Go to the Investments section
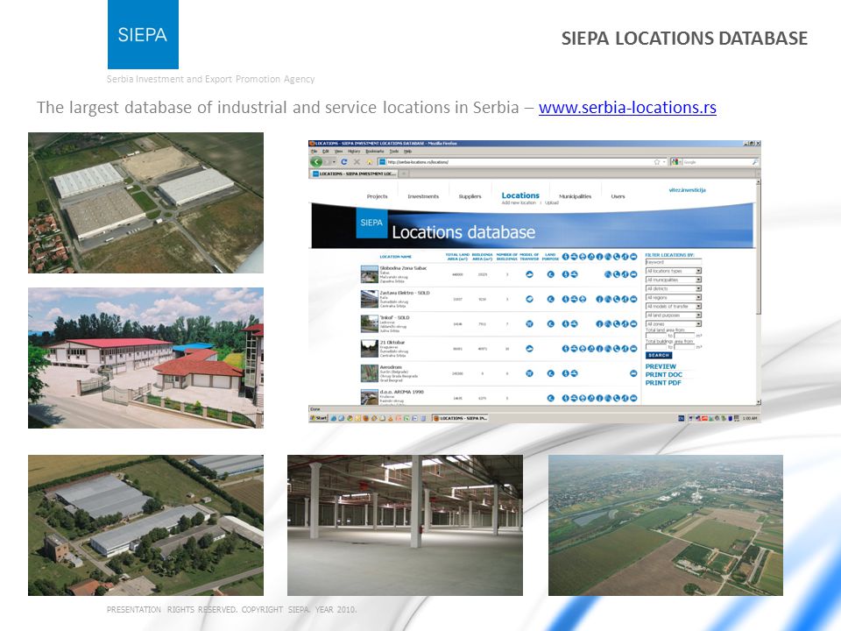 click(423, 196)
